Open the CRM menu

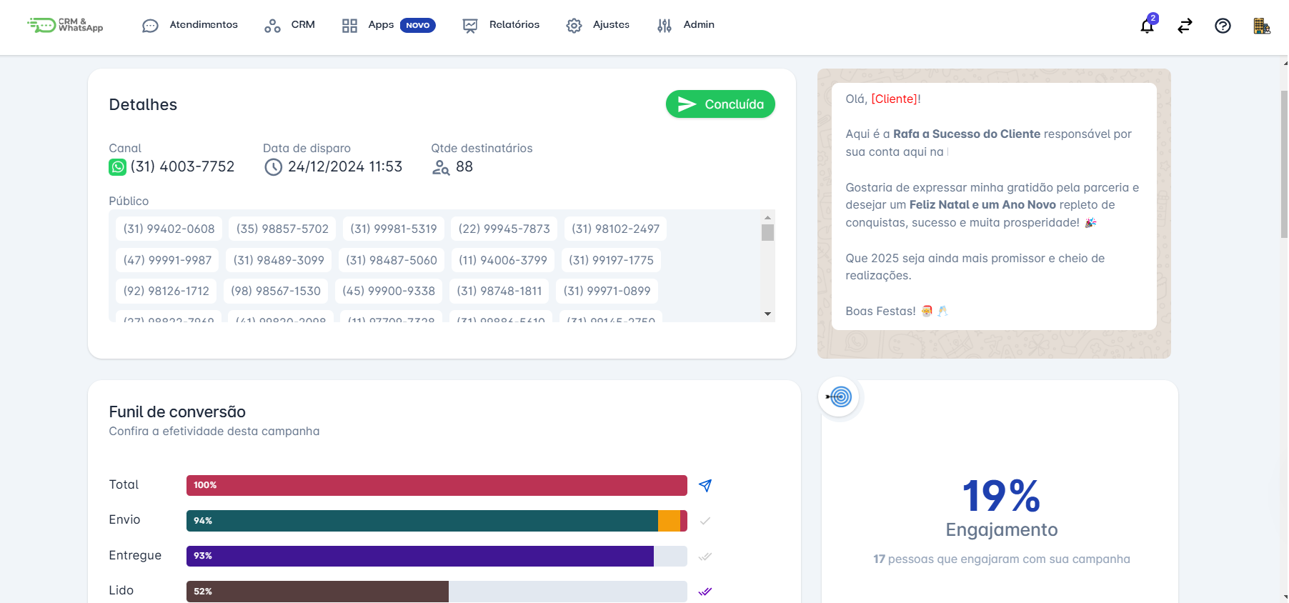pyautogui.click(x=289, y=25)
